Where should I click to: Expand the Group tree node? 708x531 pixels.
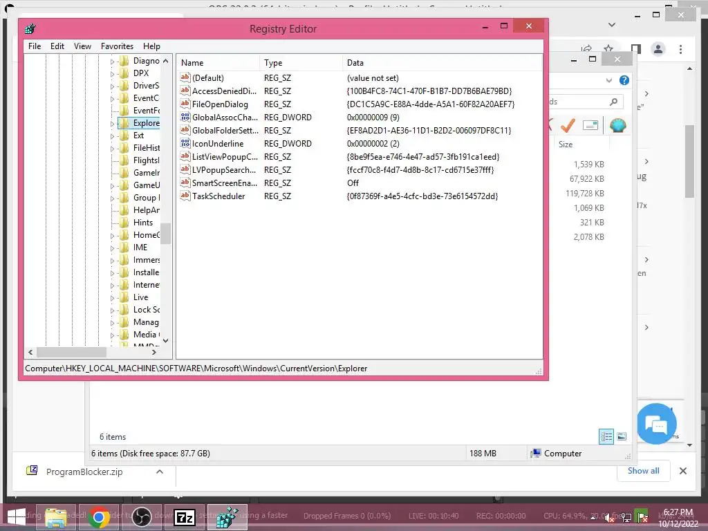[x=113, y=198]
